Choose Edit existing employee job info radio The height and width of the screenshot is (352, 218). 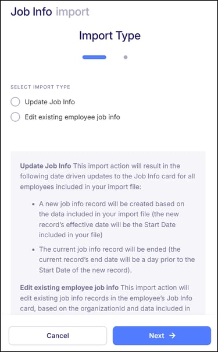point(15,117)
